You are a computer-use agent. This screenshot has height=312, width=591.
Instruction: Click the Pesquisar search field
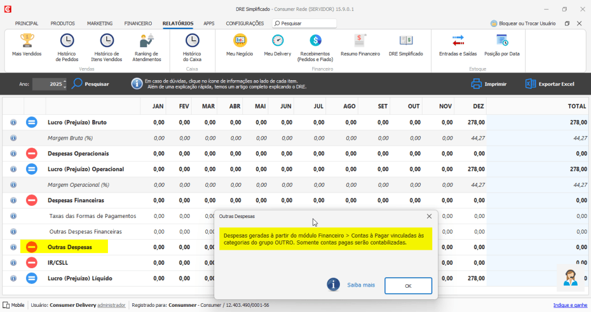point(305,24)
